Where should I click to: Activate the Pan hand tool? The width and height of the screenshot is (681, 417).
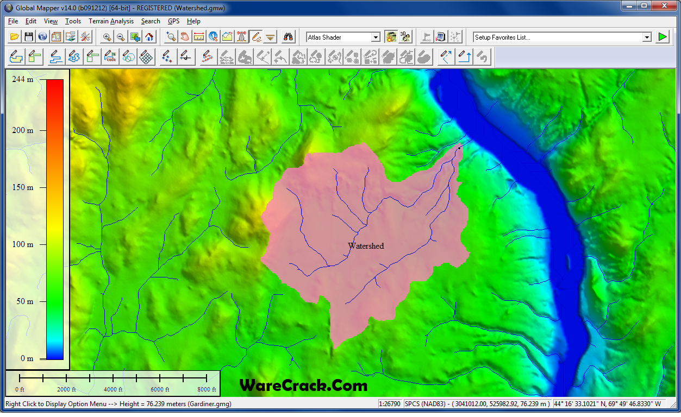[185, 37]
